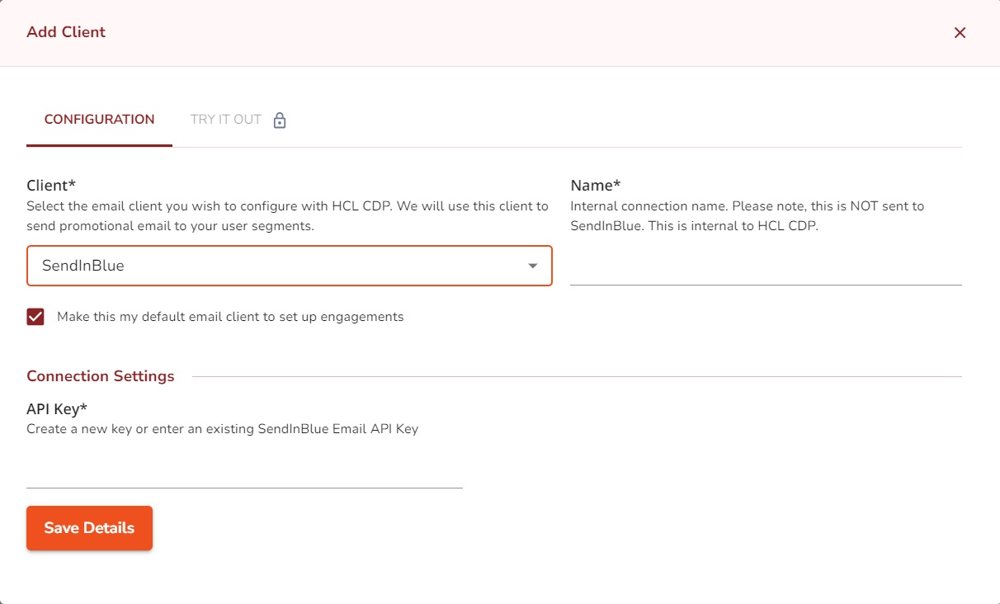
Task: Click the 'Make this my default email client' label
Action: click(x=230, y=317)
